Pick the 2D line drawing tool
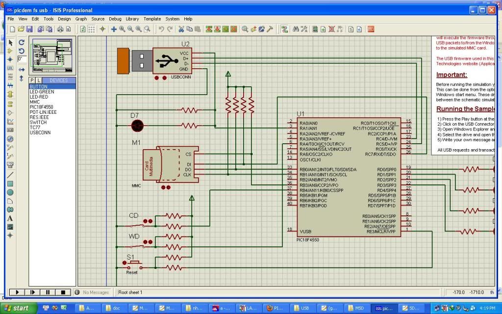 tap(10, 175)
